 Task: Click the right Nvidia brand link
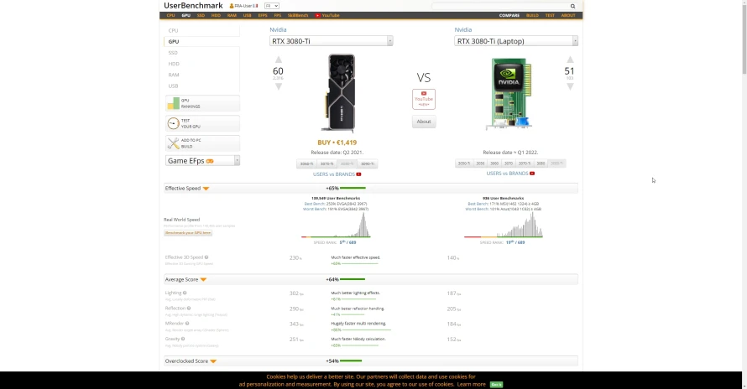462,29
